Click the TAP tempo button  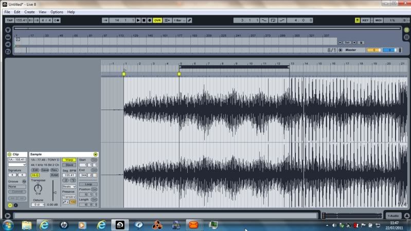click(9, 20)
